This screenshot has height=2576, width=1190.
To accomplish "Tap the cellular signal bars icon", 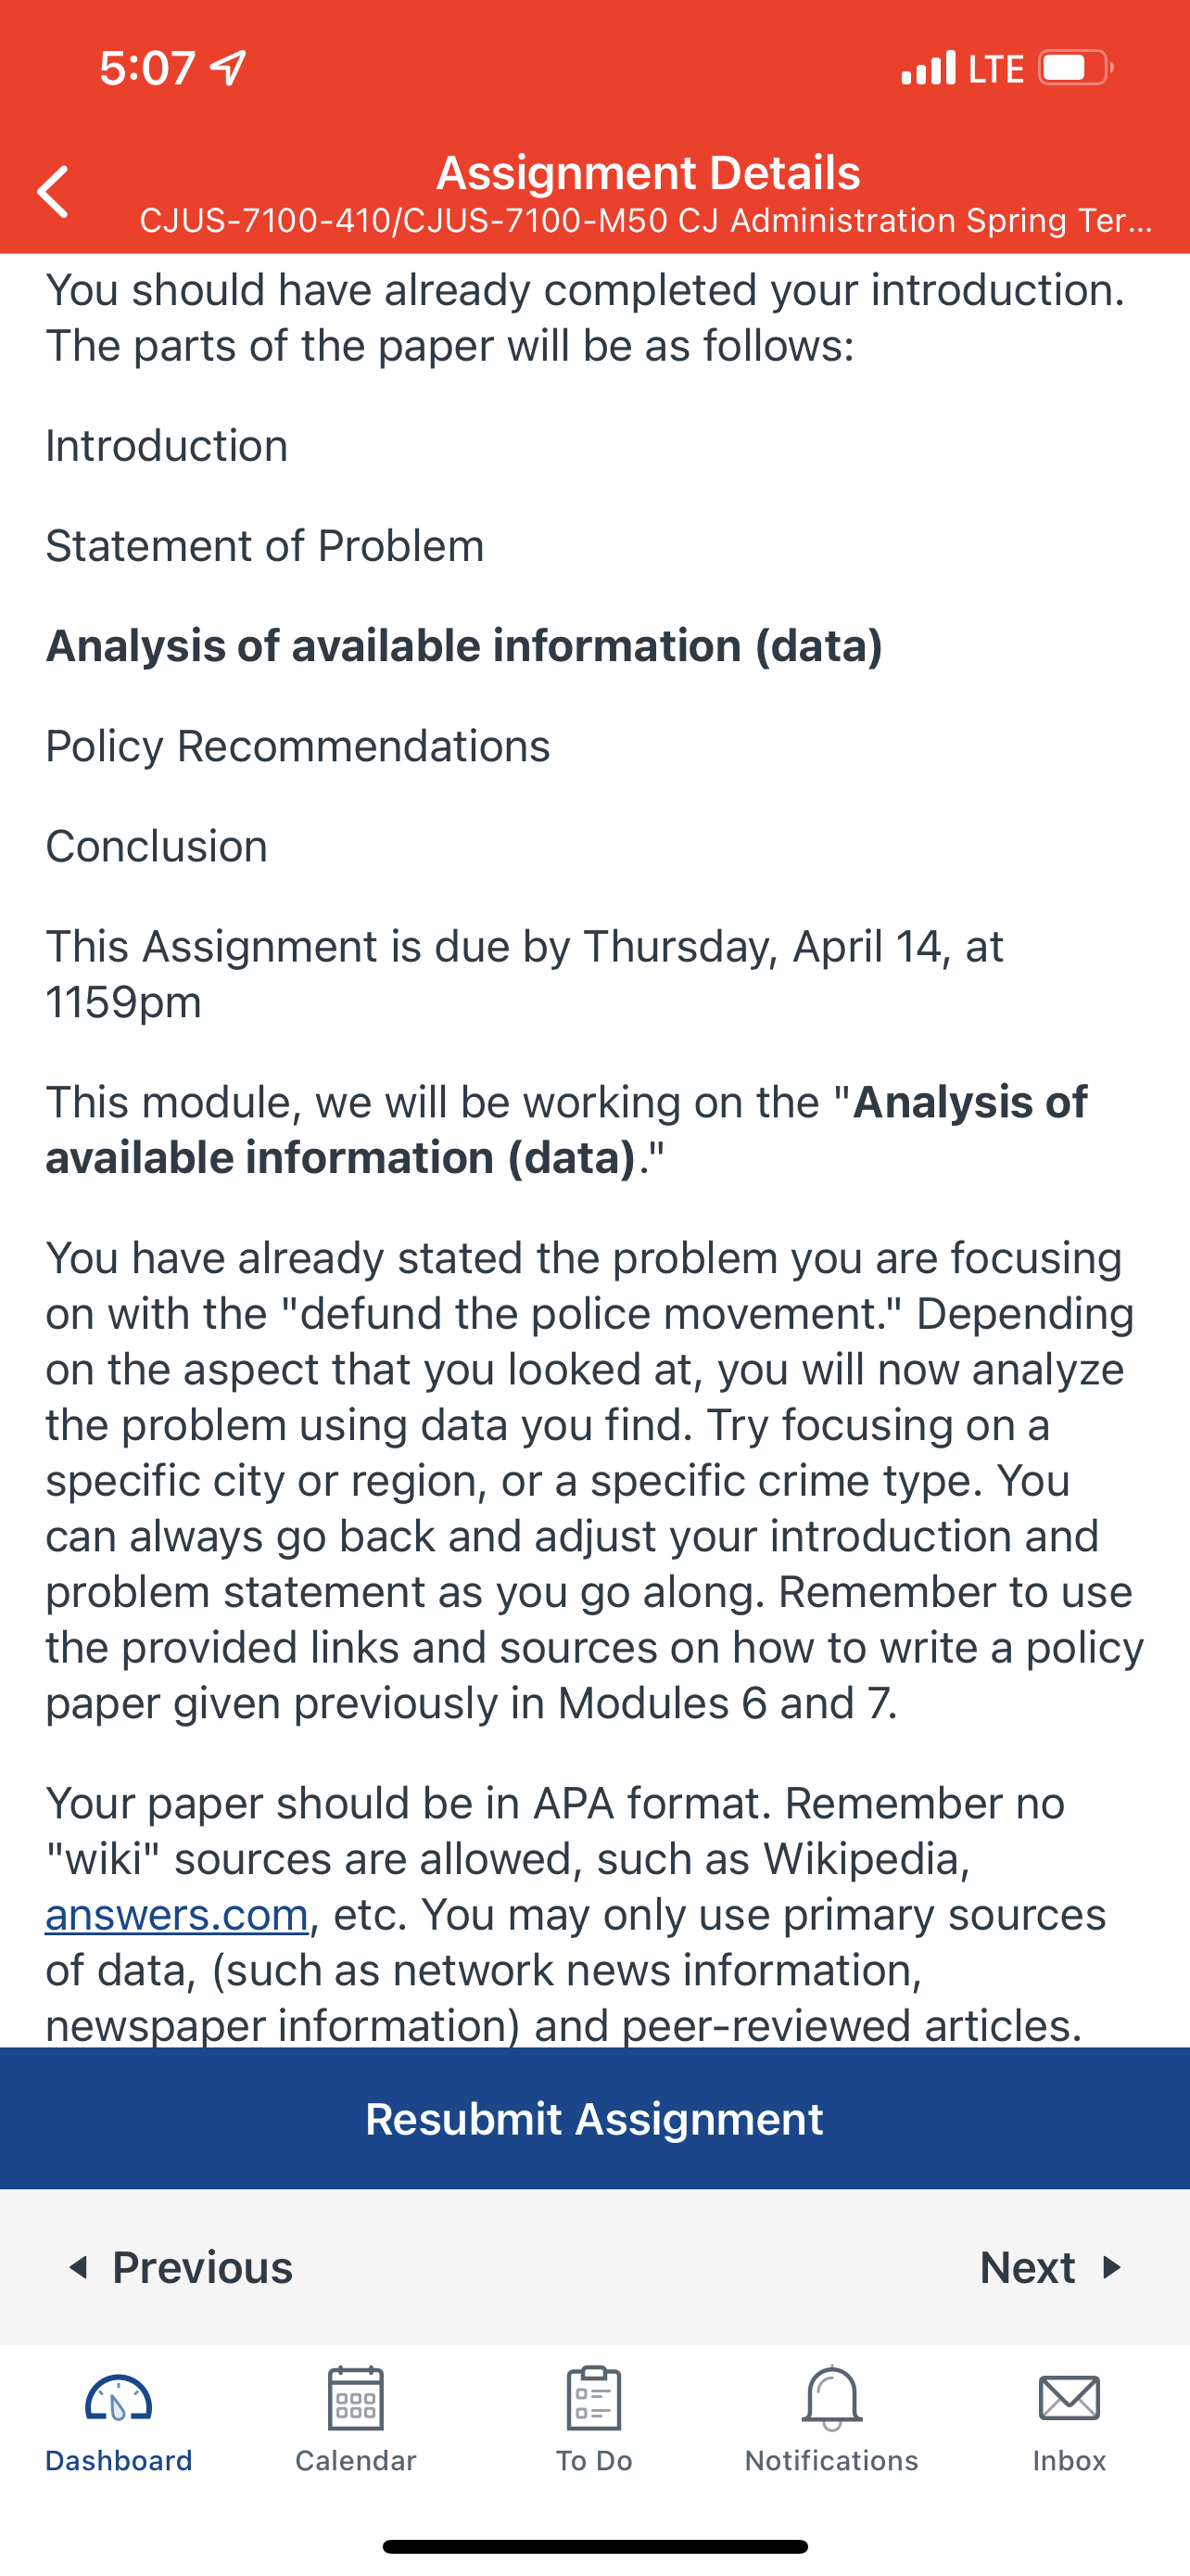I will [929, 68].
